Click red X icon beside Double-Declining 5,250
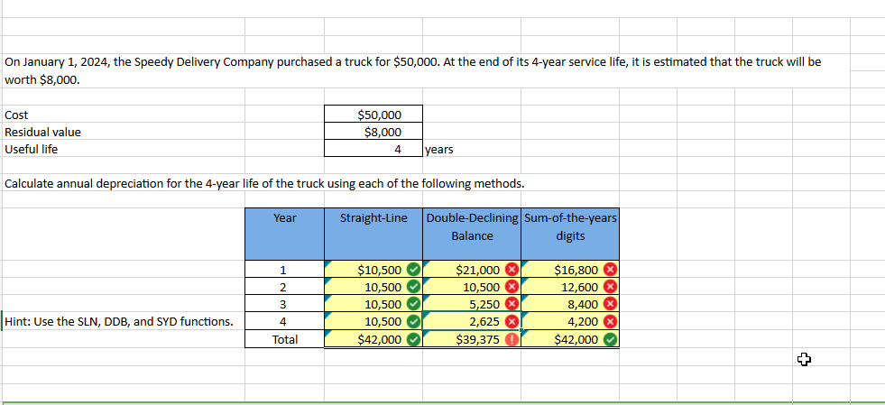Image resolution: width=885 pixels, height=405 pixels. point(512,304)
